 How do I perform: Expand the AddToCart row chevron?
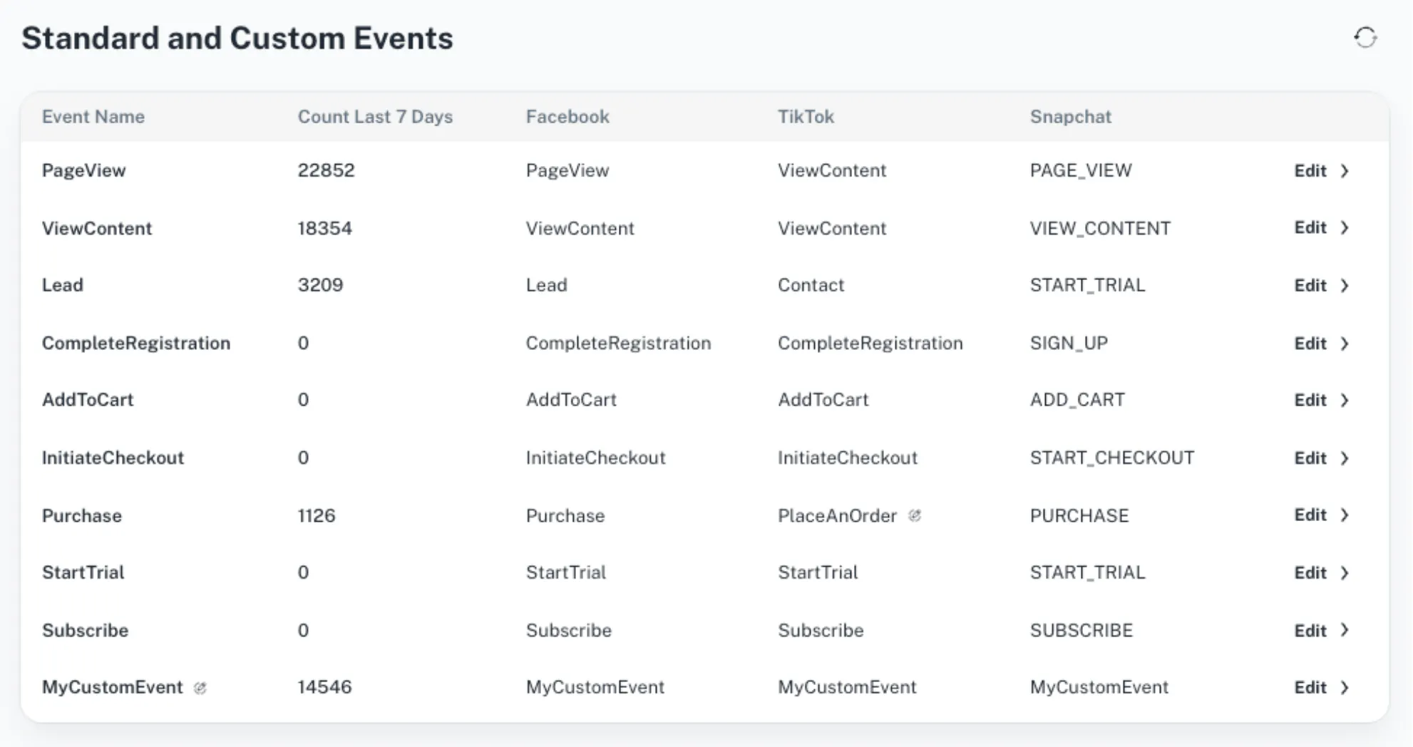tap(1345, 401)
